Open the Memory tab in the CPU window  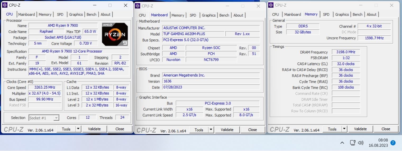coord(45,15)
